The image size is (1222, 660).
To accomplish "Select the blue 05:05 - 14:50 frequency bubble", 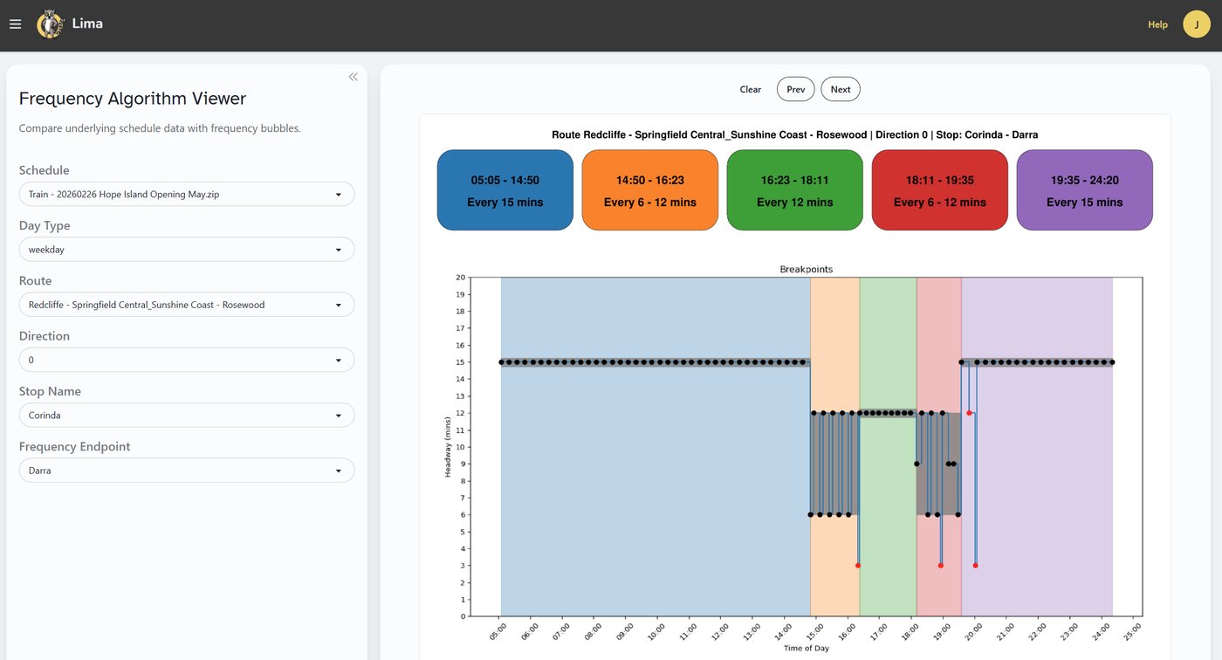I will [x=505, y=190].
